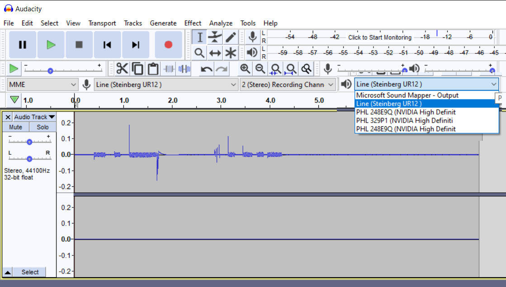The image size is (506, 287).
Task: Fit project to width
Action: 291,69
